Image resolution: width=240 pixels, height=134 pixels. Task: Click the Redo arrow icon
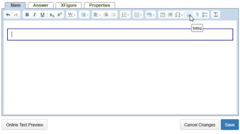click(16, 15)
